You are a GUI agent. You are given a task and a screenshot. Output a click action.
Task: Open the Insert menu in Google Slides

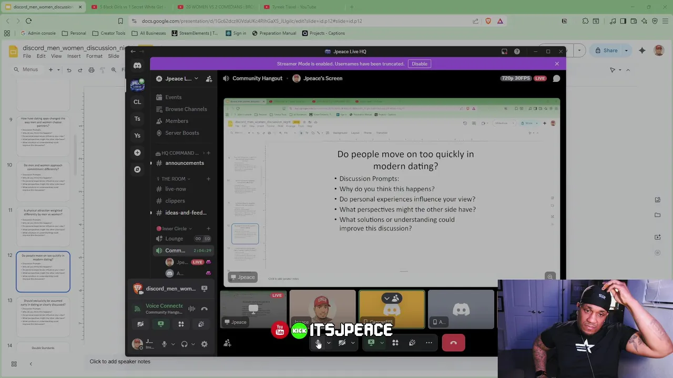point(74,56)
